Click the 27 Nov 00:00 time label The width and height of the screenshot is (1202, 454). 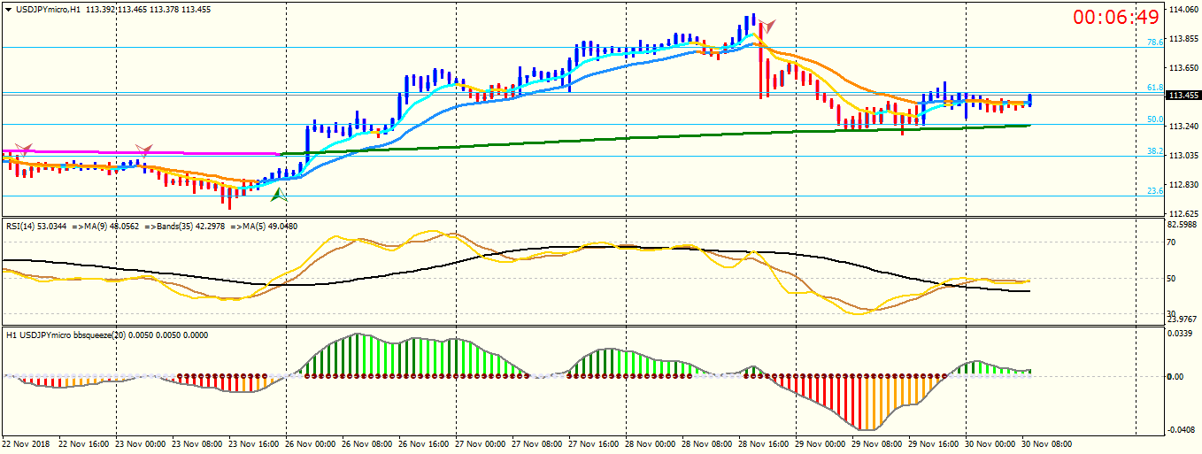coord(482,442)
